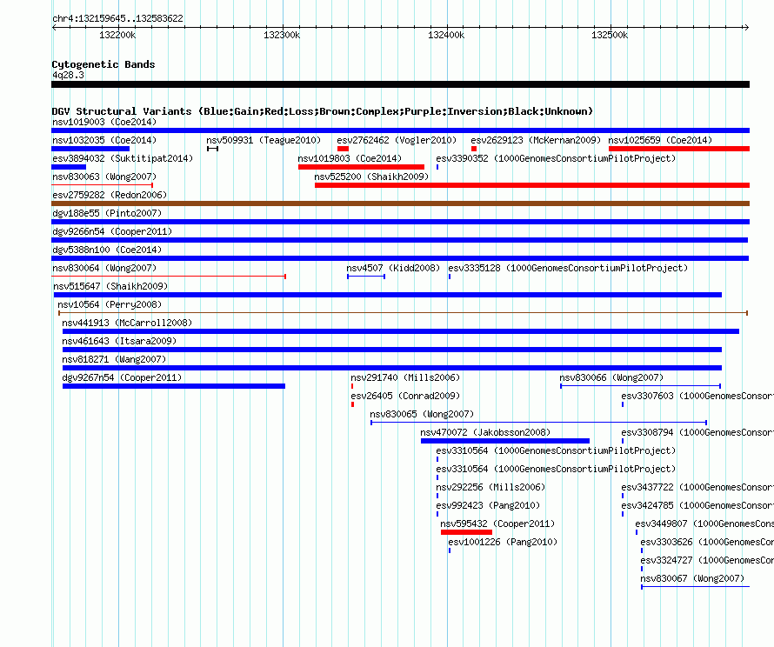The height and width of the screenshot is (647, 774).
Task: Click the DGV Structural Variants track heading
Action: (x=323, y=111)
